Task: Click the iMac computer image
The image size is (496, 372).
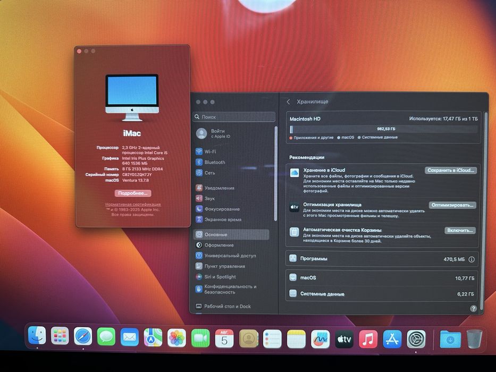Action: point(132,98)
